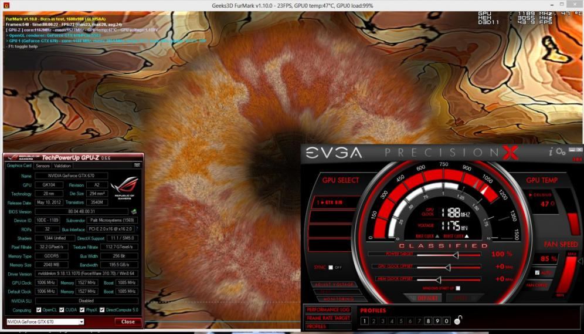
Task: Toggle the fan AUTO checkbox
Action: tap(537, 272)
